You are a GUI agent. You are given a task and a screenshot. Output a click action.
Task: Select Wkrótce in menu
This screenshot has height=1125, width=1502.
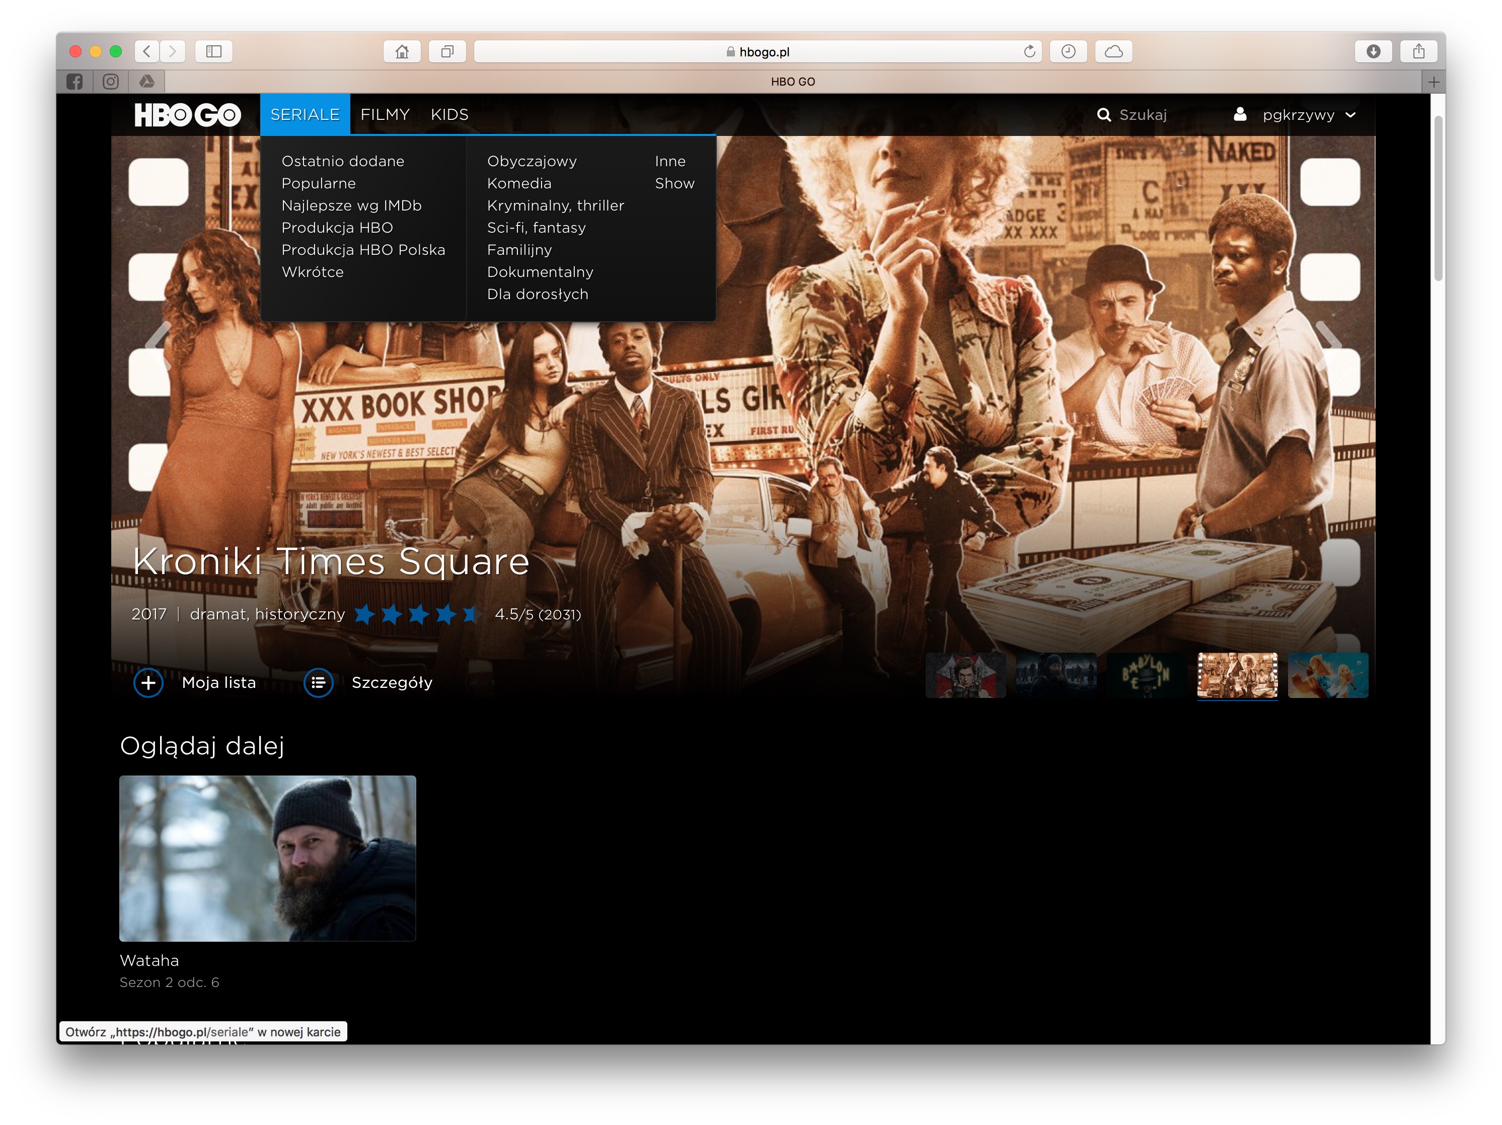click(313, 272)
